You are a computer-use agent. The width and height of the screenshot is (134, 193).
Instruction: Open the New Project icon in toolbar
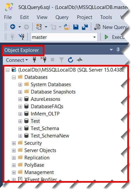[39, 27]
